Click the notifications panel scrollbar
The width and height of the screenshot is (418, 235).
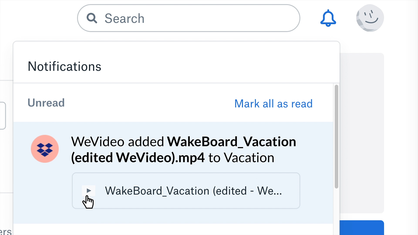[336, 137]
